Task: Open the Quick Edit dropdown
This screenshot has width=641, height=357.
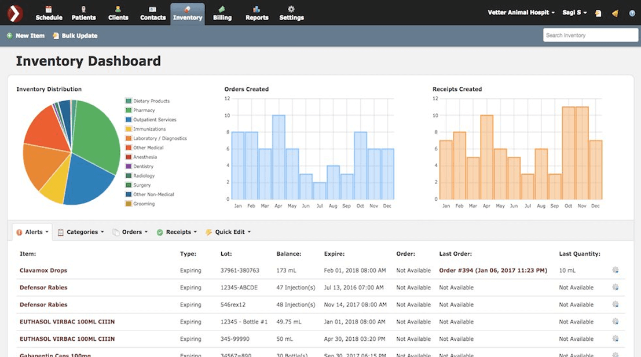Action: pos(229,232)
